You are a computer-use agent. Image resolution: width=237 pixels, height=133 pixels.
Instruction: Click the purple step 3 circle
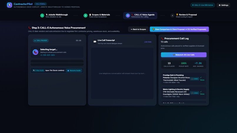[128, 16]
